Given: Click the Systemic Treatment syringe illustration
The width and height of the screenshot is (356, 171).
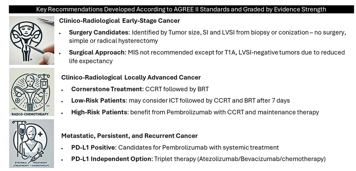Looking at the screenshot, I should click(x=32, y=144).
